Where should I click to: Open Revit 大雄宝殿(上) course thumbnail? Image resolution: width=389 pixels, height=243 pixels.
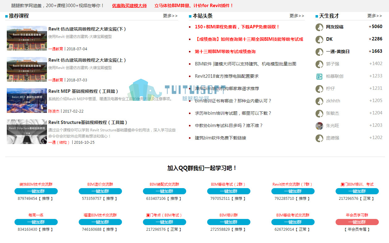(x=27, y=69)
